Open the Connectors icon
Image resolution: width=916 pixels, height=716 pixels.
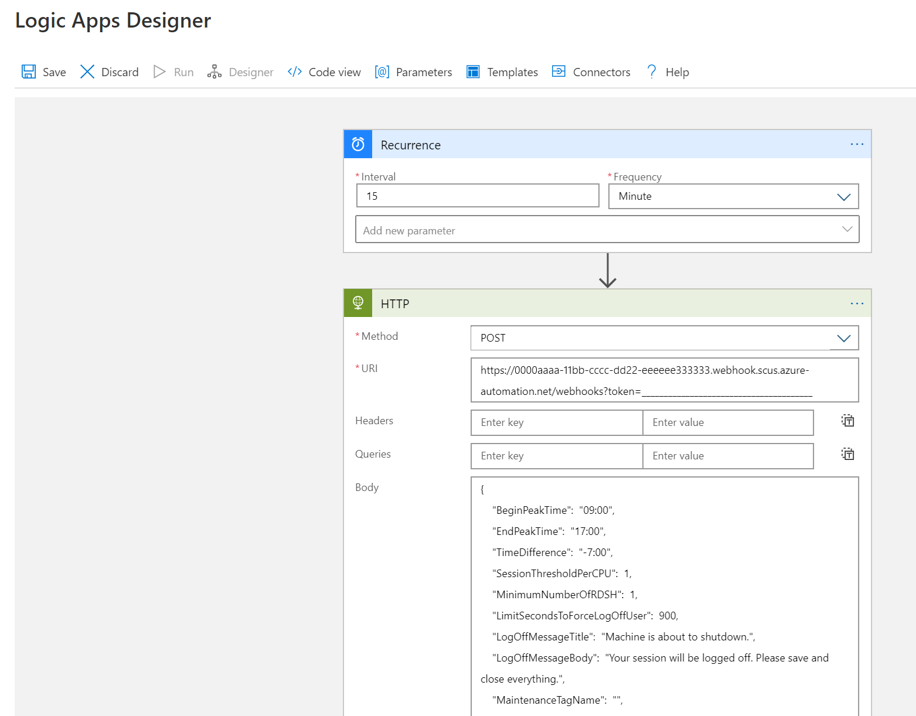coord(558,71)
